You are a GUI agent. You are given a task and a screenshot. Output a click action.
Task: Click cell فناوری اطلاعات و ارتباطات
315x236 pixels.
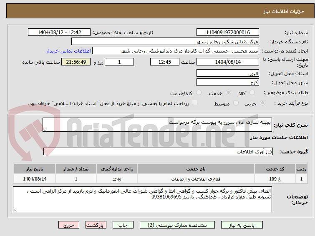point(196,179)
